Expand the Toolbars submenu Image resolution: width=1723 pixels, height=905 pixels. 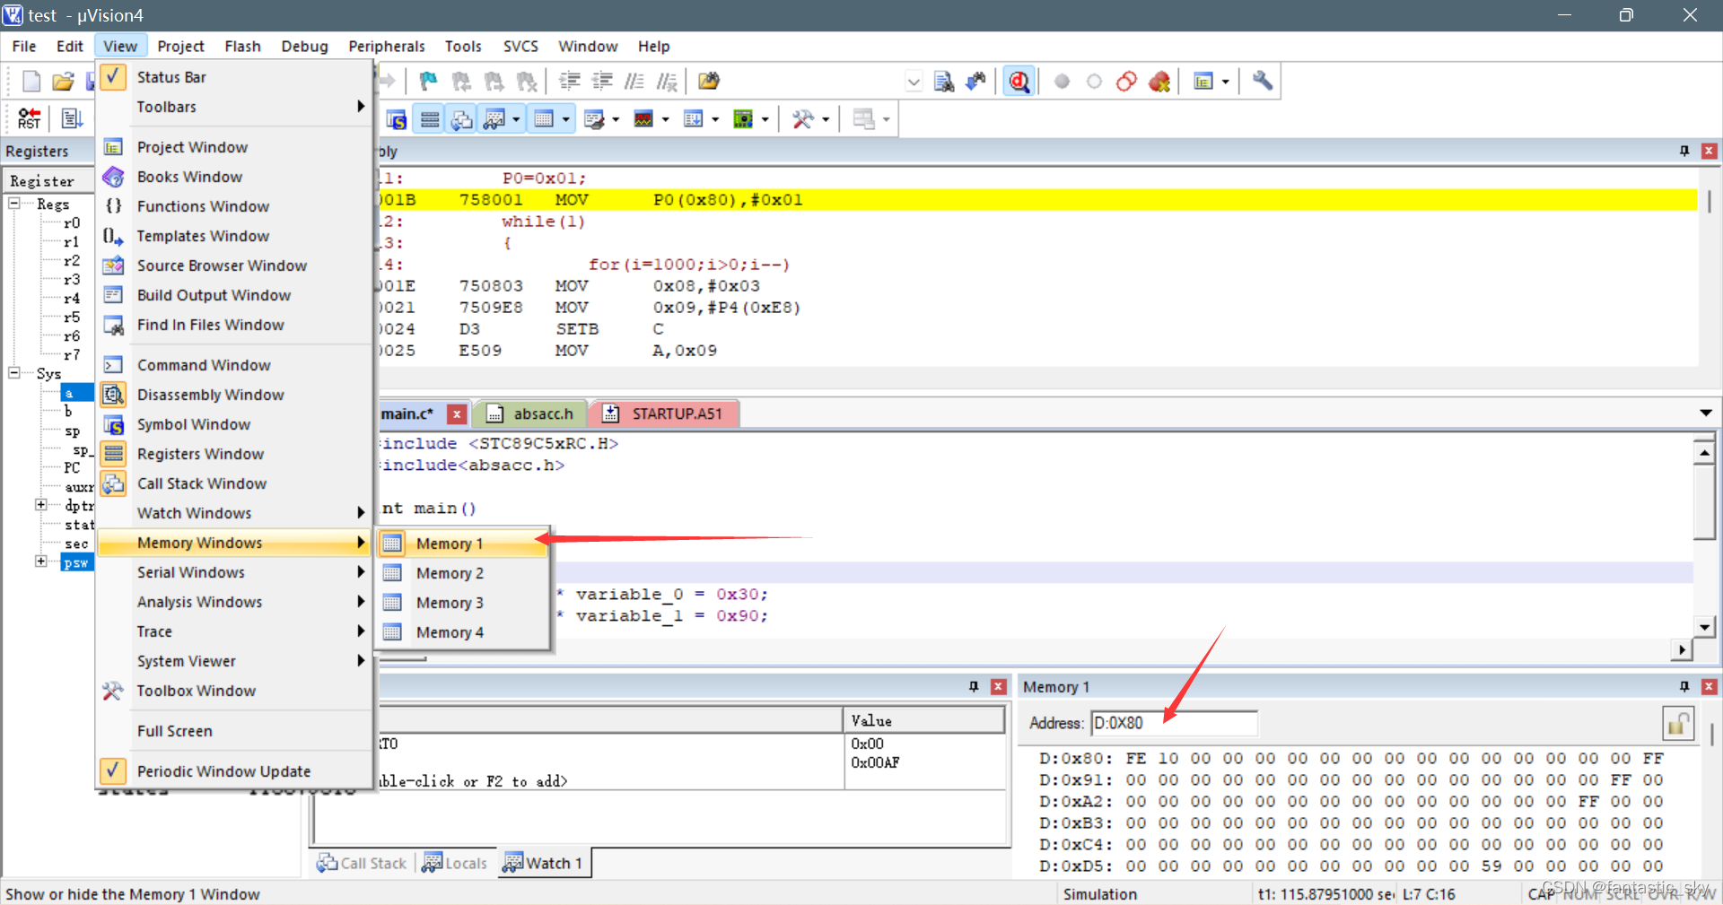(234, 107)
